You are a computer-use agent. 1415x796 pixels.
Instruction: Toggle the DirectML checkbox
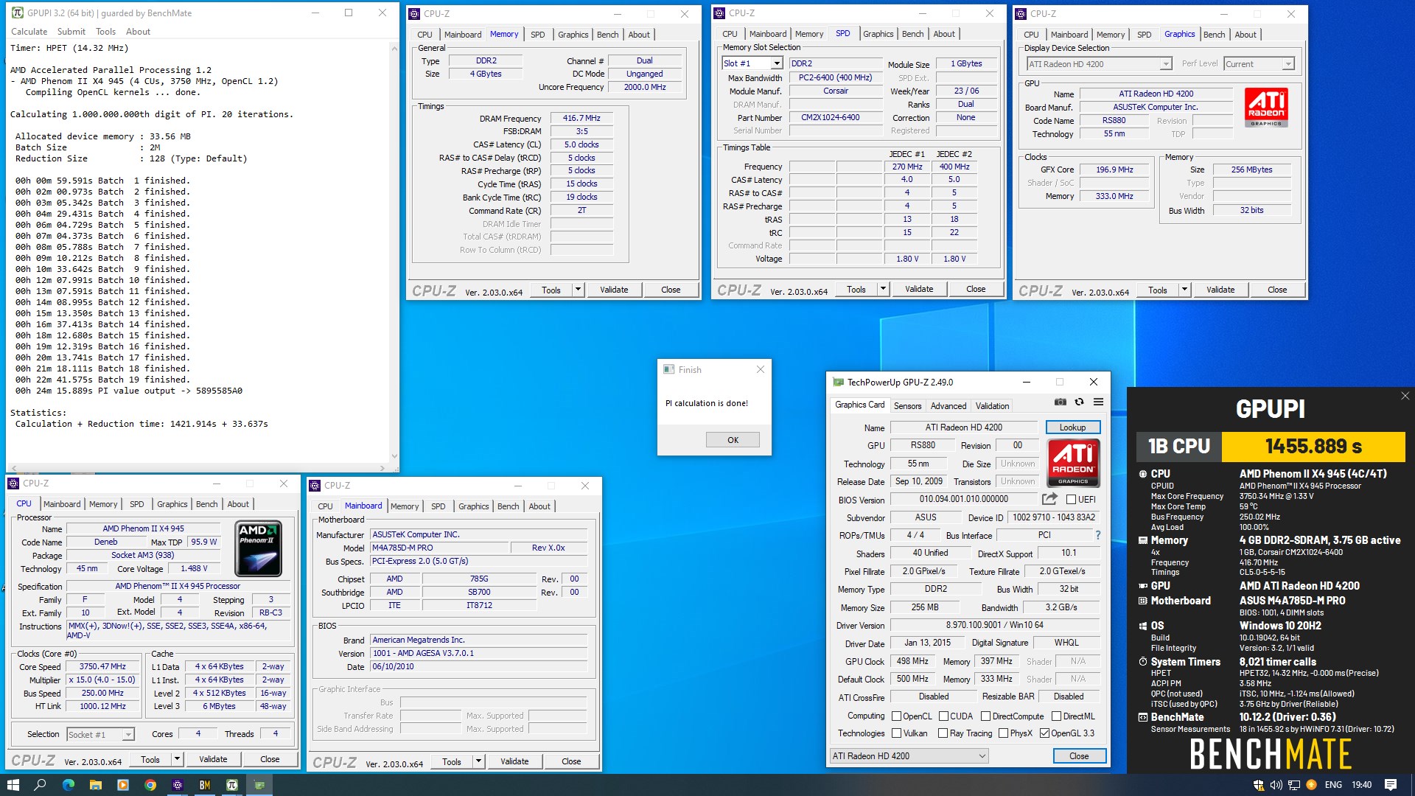[x=1056, y=716]
